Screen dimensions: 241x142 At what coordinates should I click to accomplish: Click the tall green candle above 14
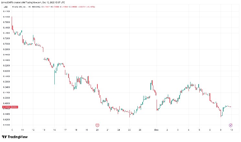[x=54, y=77]
